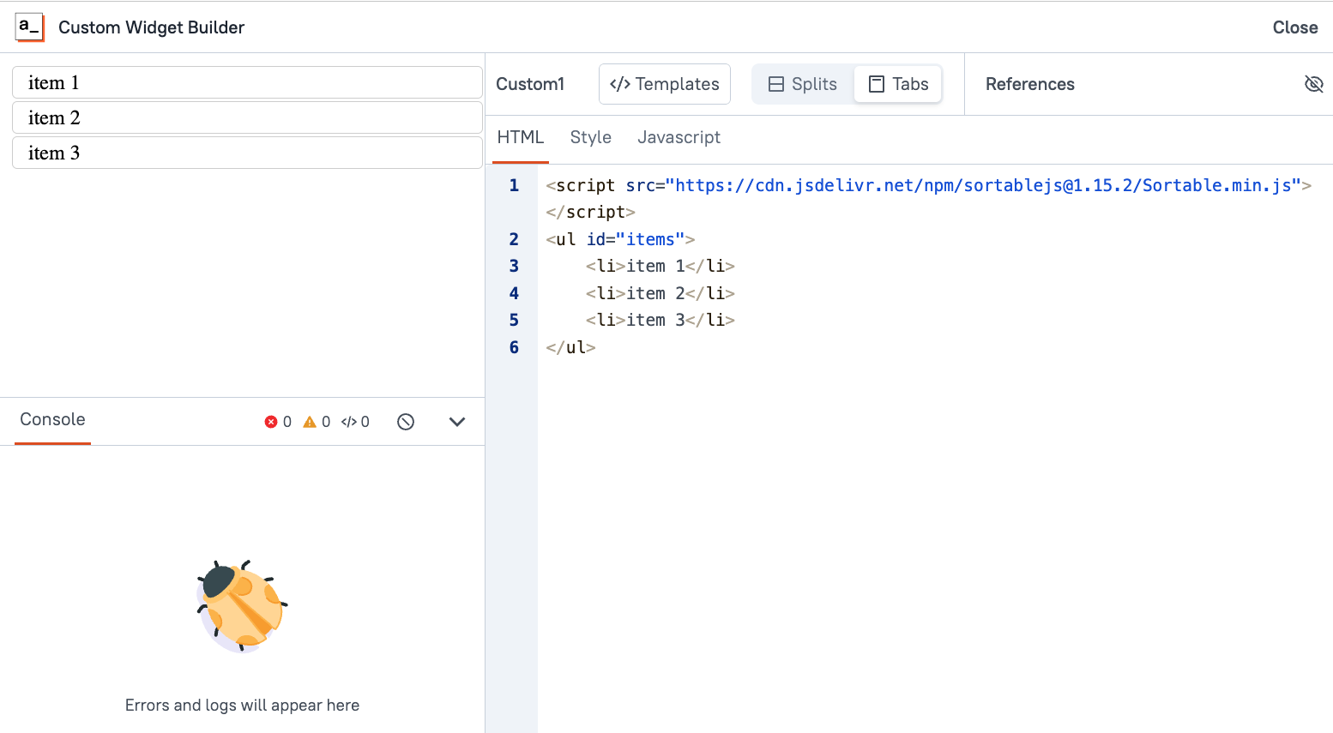Open the Style tab

pyautogui.click(x=591, y=137)
